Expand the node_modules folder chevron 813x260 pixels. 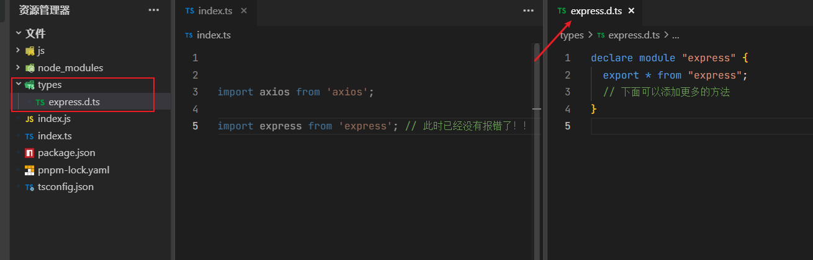(x=19, y=67)
